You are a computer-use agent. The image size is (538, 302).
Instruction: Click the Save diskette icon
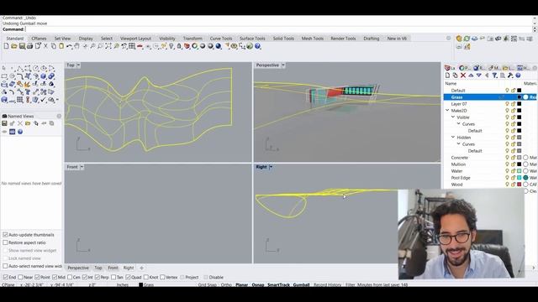pyautogui.click(x=22, y=46)
